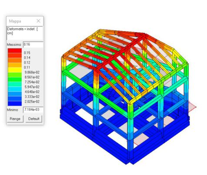Image resolution: width=207 pixels, height=175 pixels.
Task: Click the orange 0.12 legend swatch
Action: pyautogui.click(x=15, y=60)
